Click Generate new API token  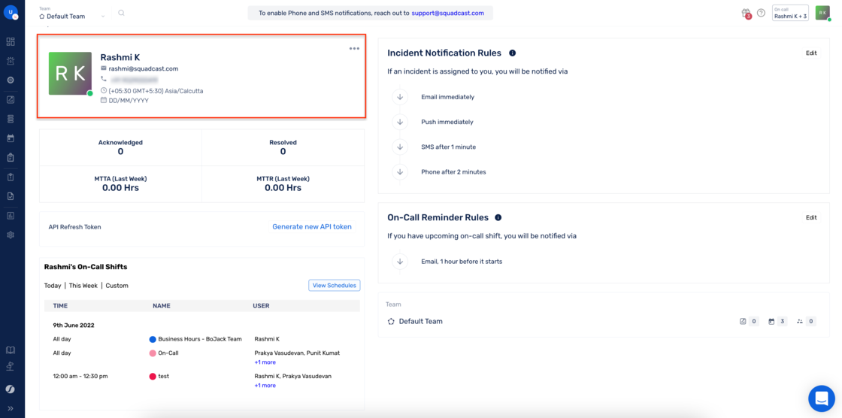[x=312, y=227]
